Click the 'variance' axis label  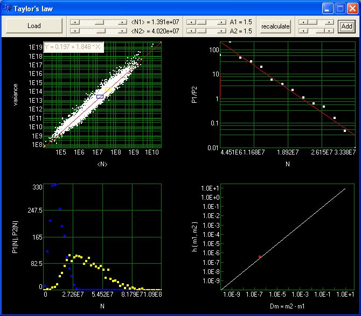15,95
